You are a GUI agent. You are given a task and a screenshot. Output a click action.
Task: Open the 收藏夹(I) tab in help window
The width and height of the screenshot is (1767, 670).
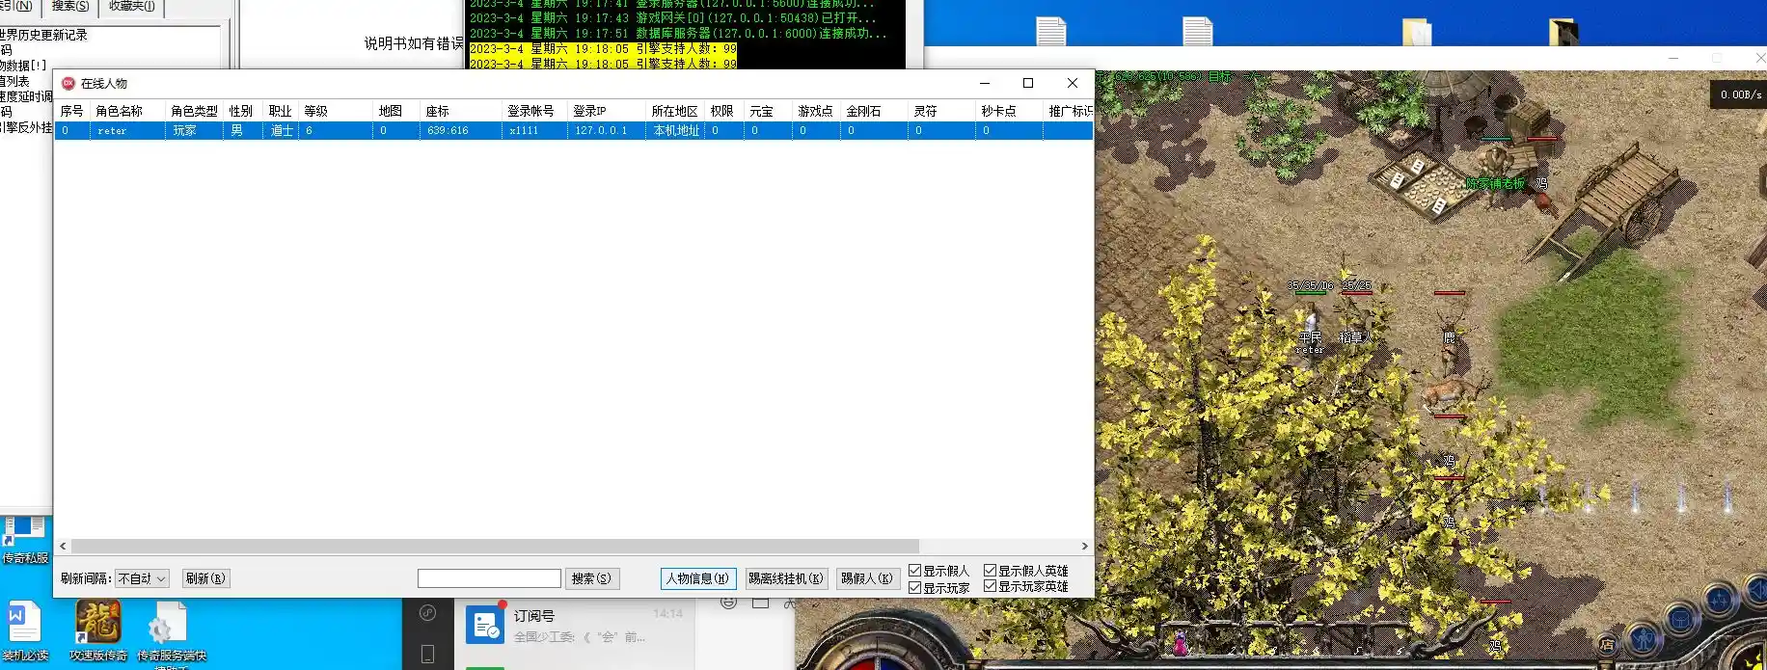131,7
